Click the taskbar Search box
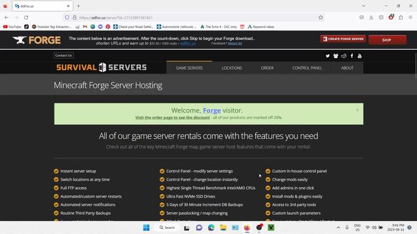The height and width of the screenshot is (234, 417). 167,227
